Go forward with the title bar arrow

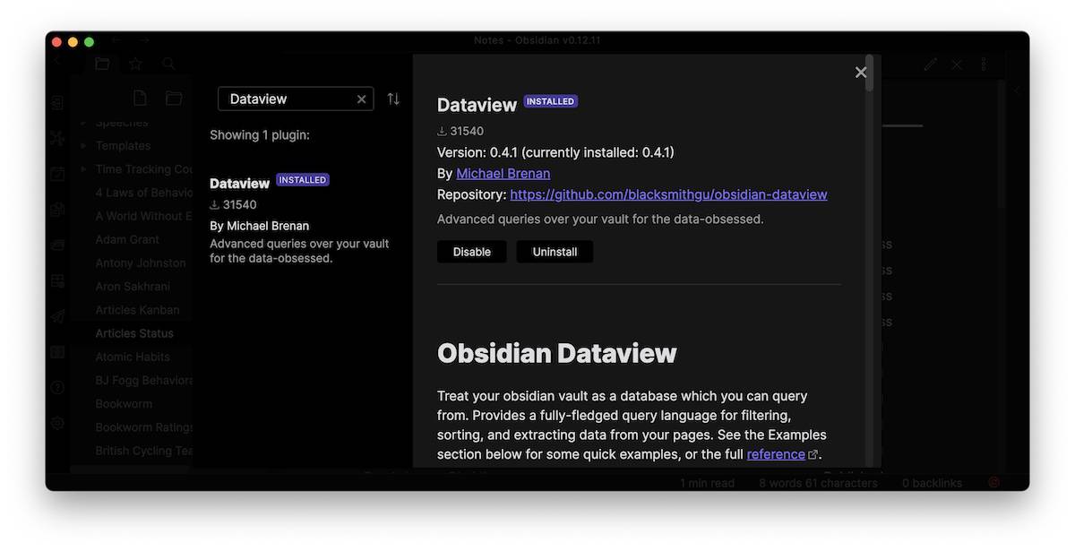[144, 41]
